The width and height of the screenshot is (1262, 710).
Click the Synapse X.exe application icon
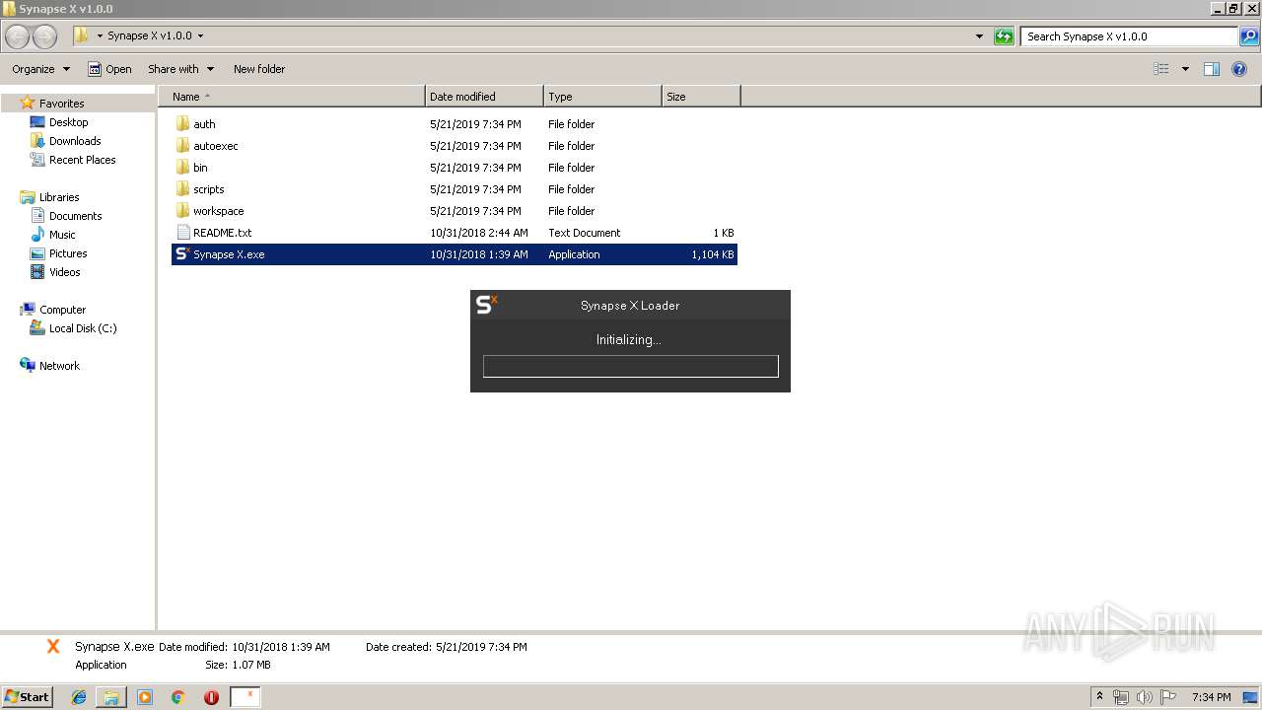[x=182, y=254]
